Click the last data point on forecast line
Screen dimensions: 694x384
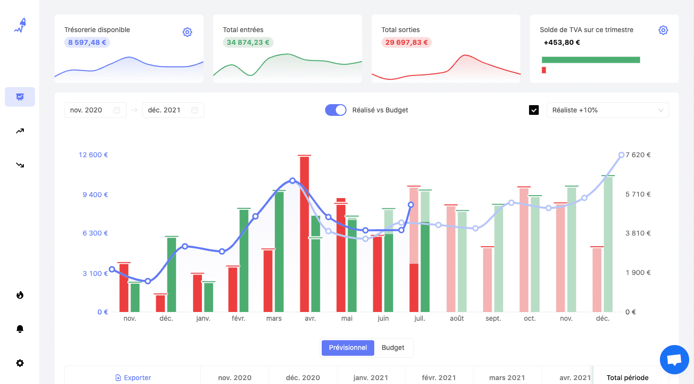tap(621, 155)
